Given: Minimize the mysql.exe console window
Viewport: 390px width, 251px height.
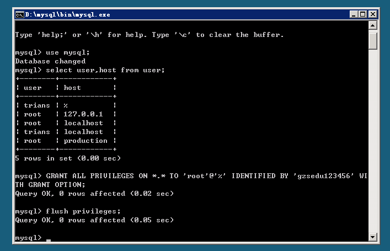Looking at the screenshot, I should 353,14.
